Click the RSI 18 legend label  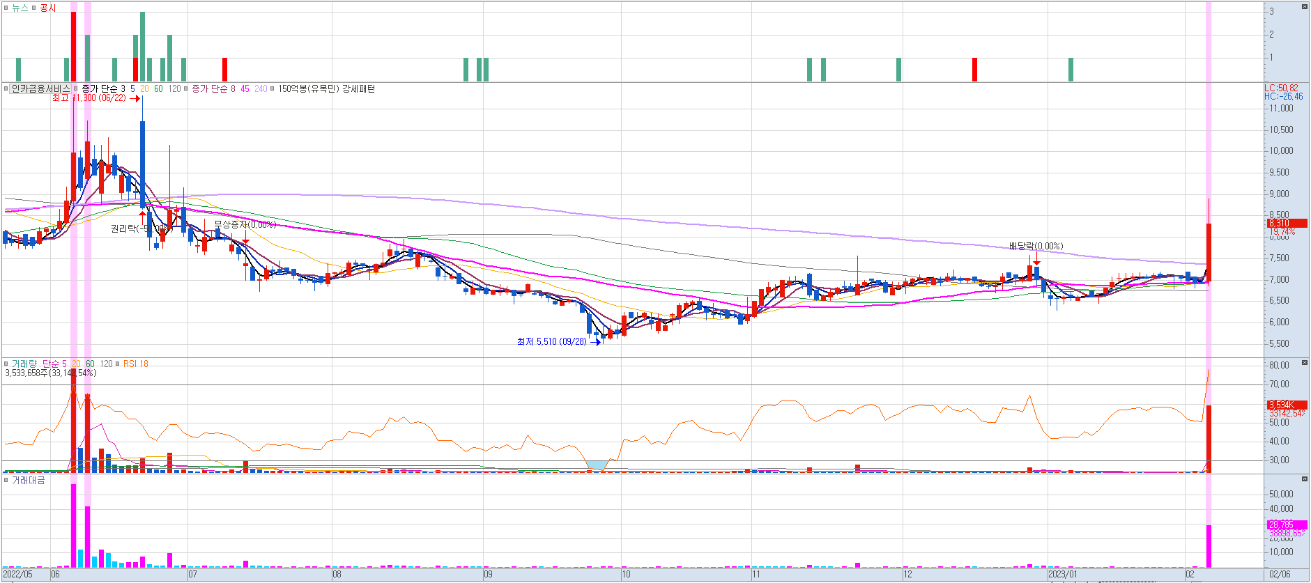[x=136, y=364]
